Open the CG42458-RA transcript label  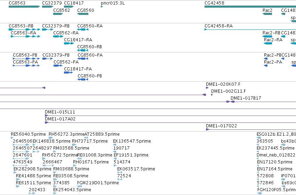[218, 26]
